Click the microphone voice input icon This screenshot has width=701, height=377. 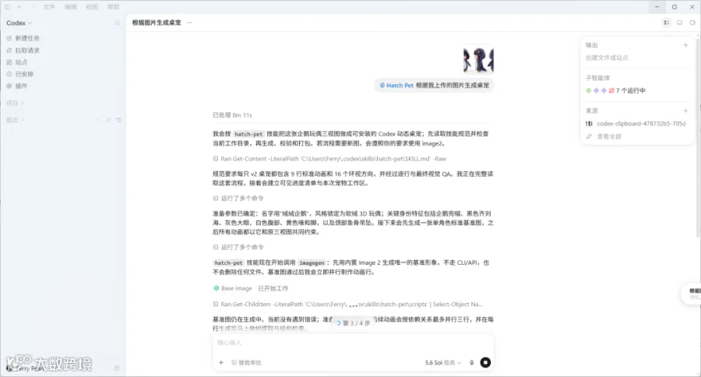click(x=472, y=363)
